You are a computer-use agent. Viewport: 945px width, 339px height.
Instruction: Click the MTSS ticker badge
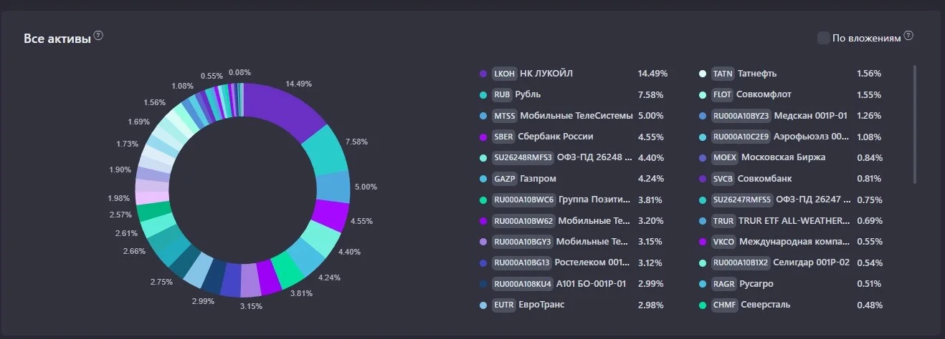coord(505,116)
